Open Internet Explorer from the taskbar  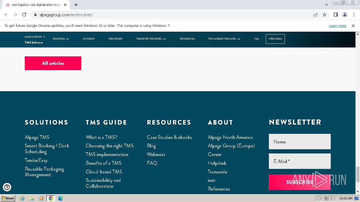coord(22,198)
